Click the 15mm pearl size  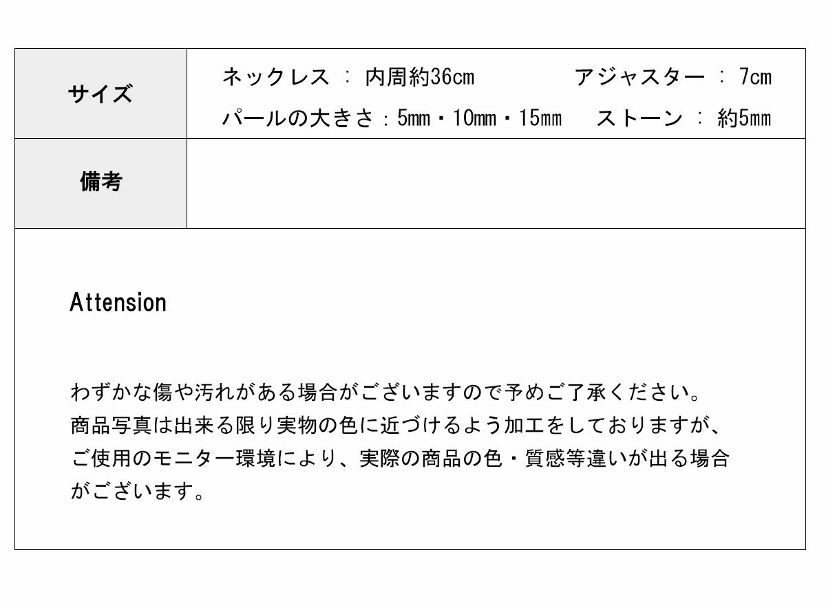click(x=540, y=118)
